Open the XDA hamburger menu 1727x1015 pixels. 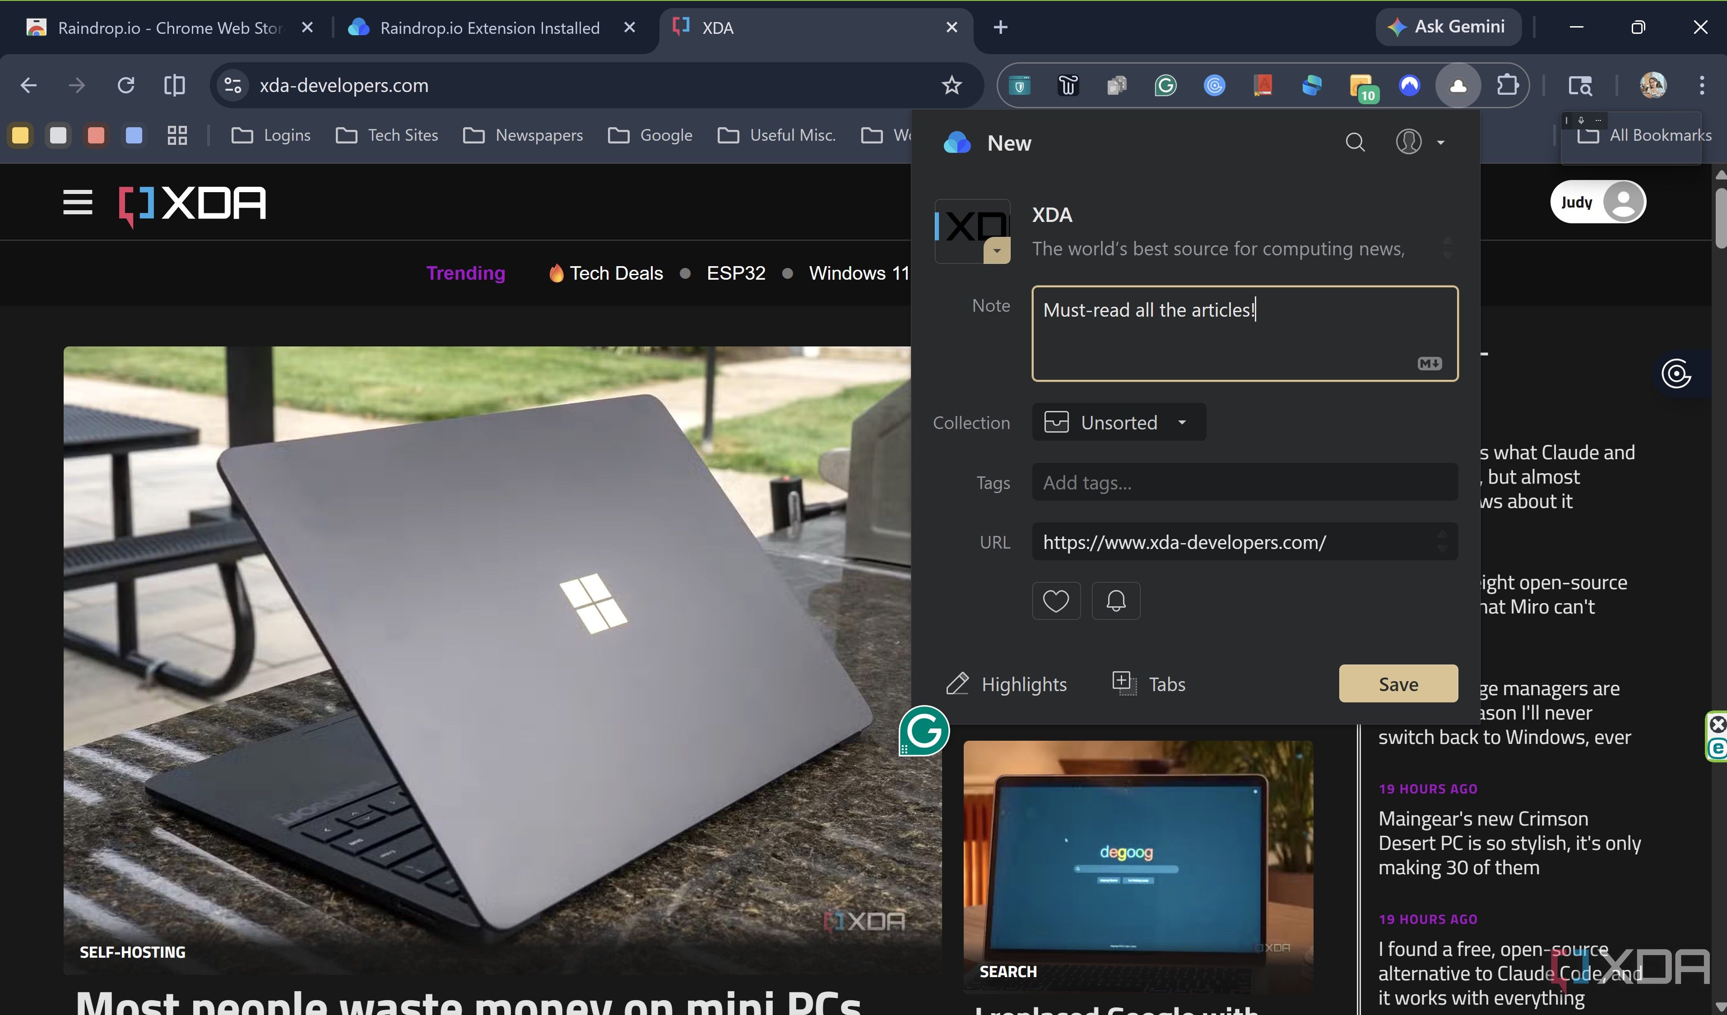pos(78,203)
